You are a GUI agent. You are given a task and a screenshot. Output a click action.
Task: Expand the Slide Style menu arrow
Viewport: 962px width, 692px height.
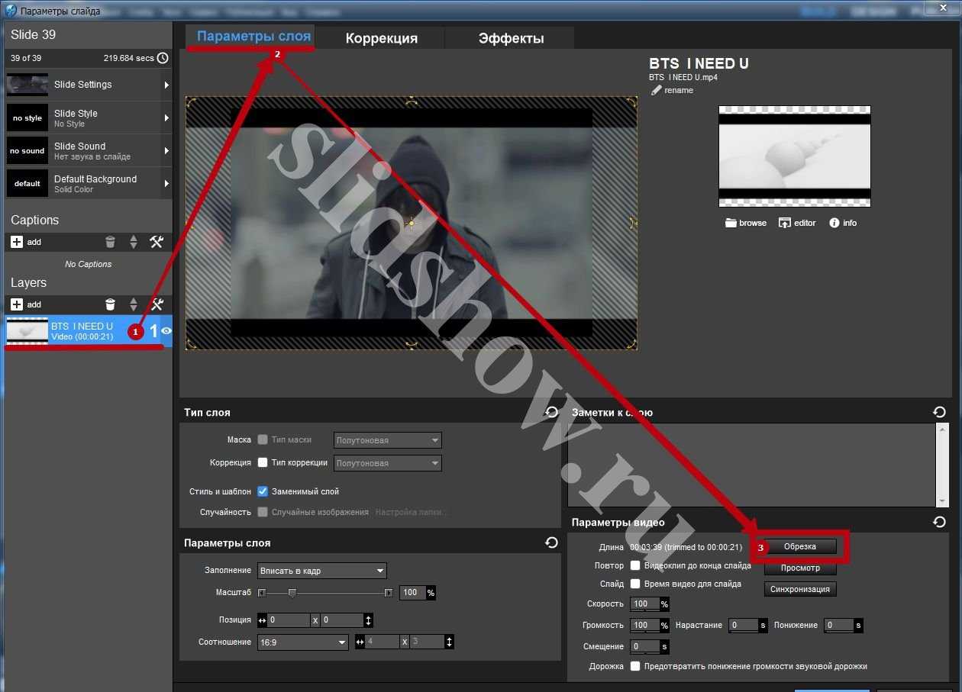(166, 118)
